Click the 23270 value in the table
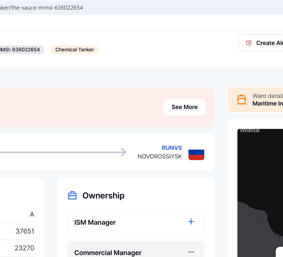The image size is (283, 257). tap(24, 248)
